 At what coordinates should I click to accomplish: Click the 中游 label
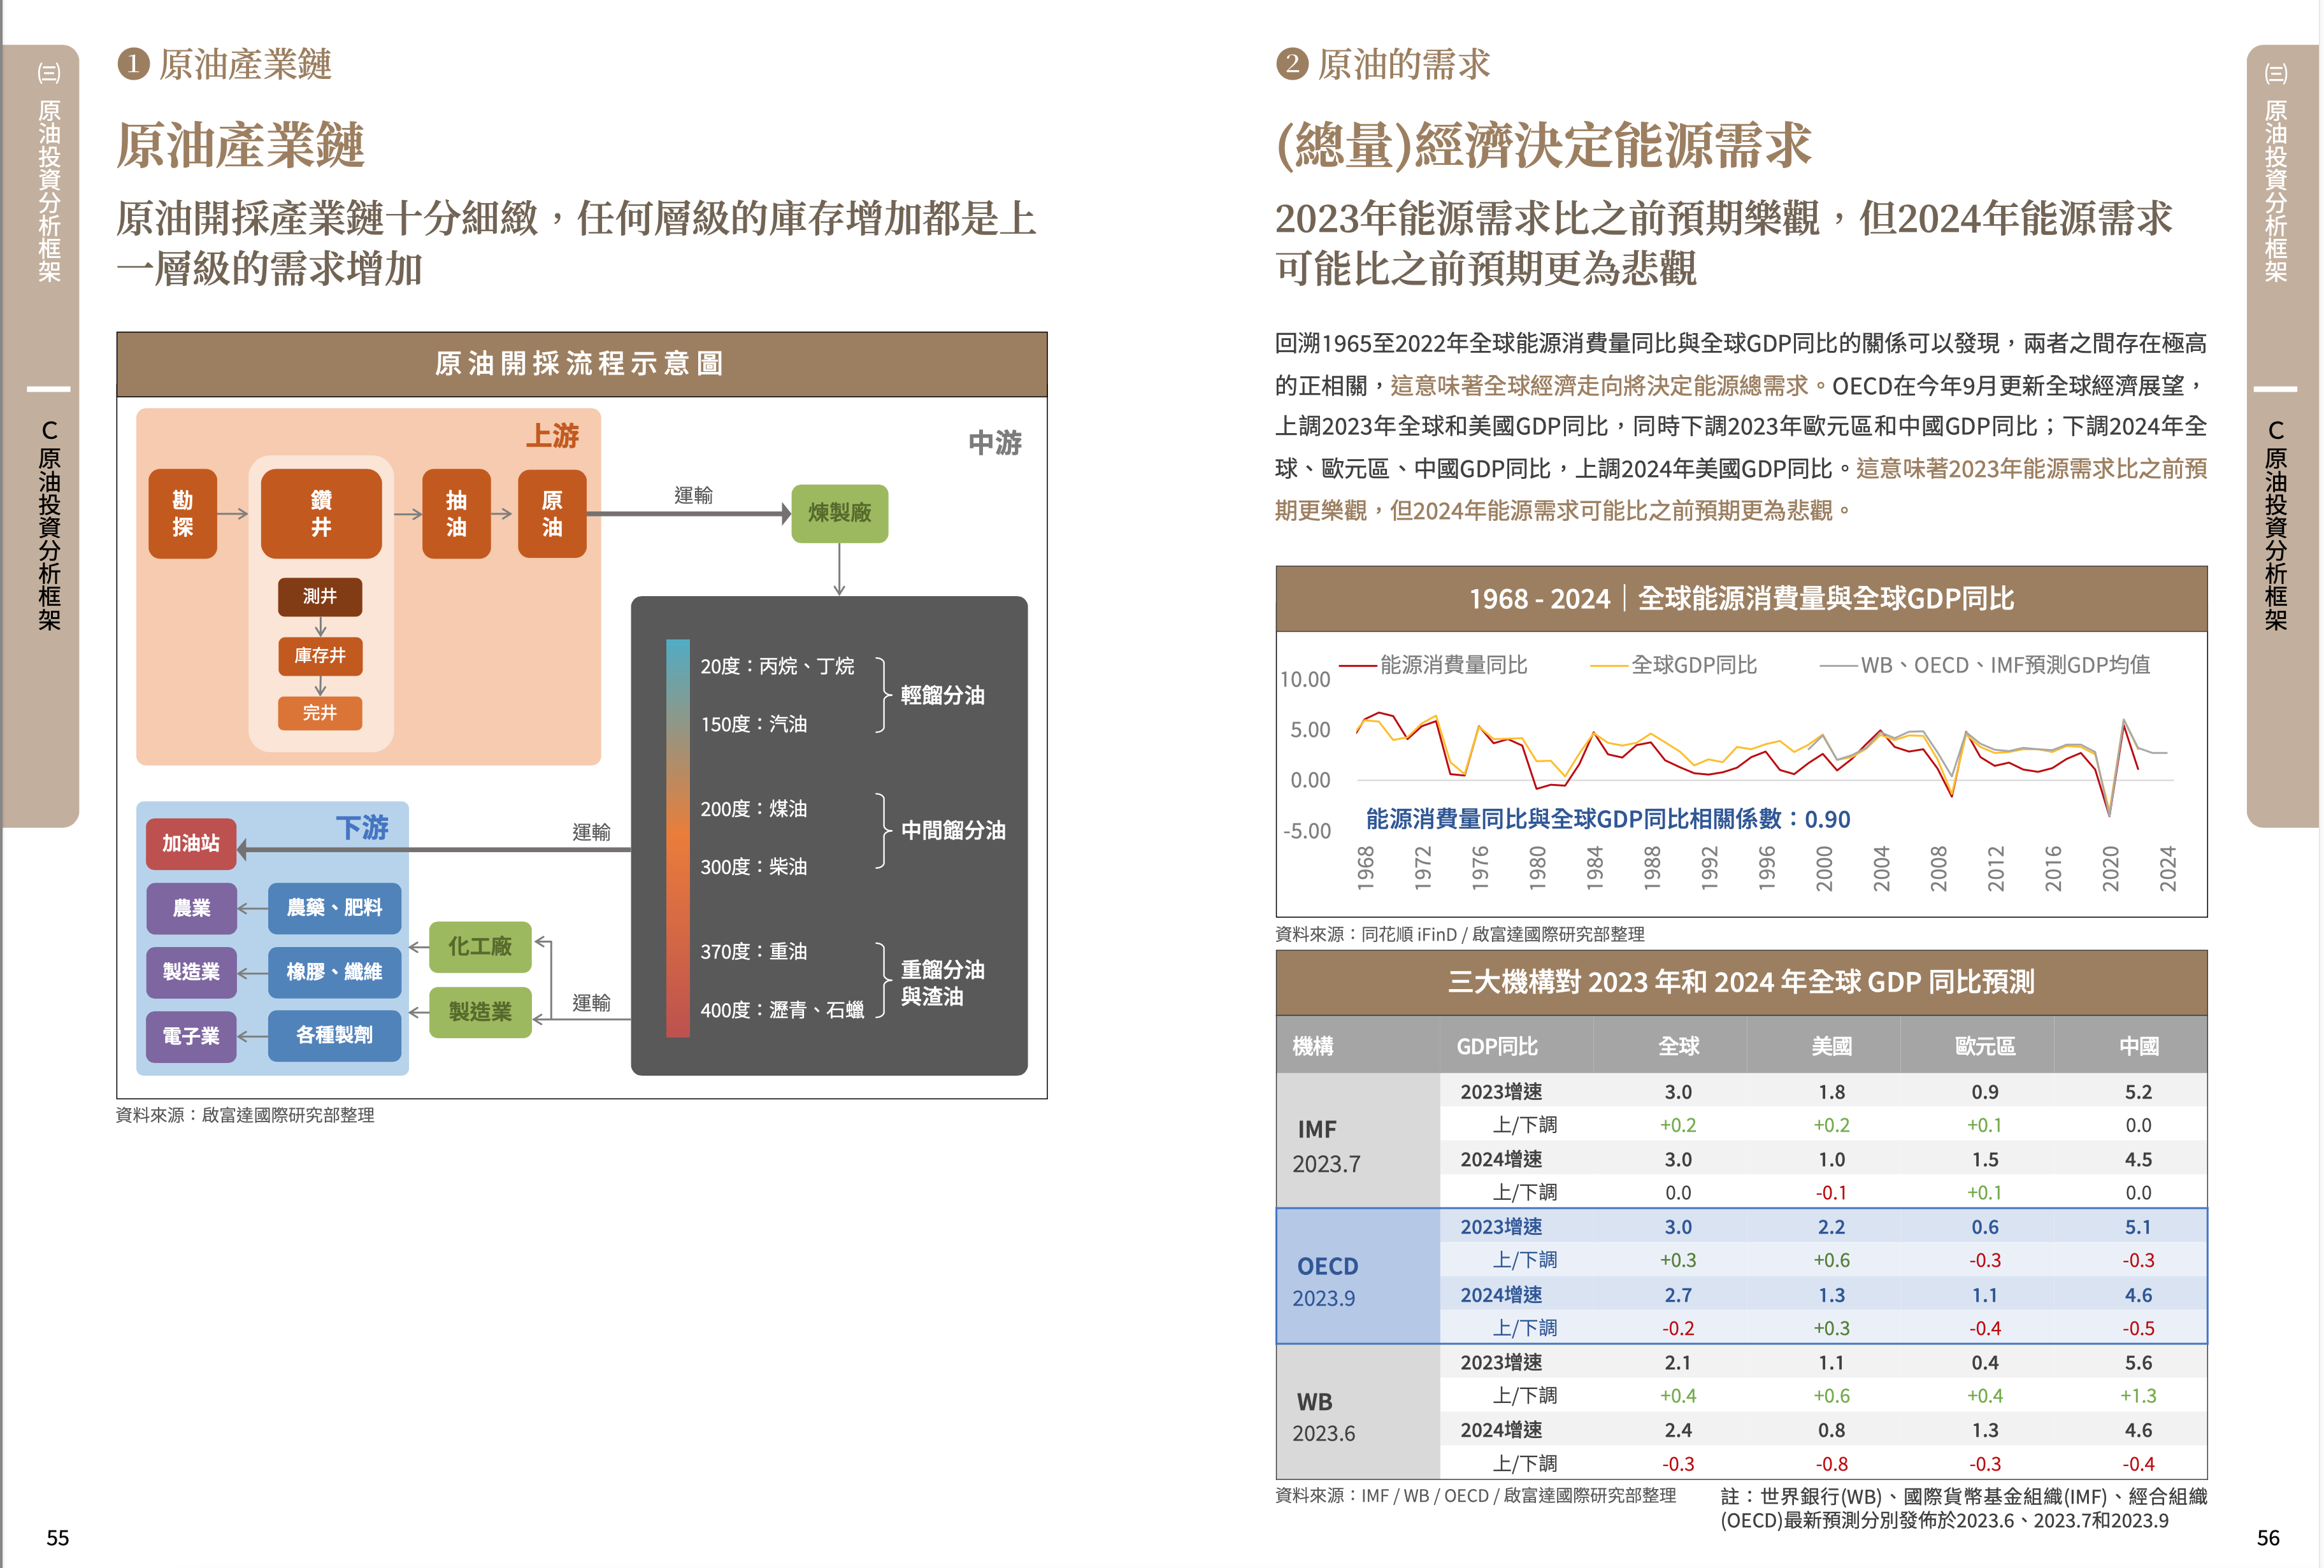click(995, 443)
